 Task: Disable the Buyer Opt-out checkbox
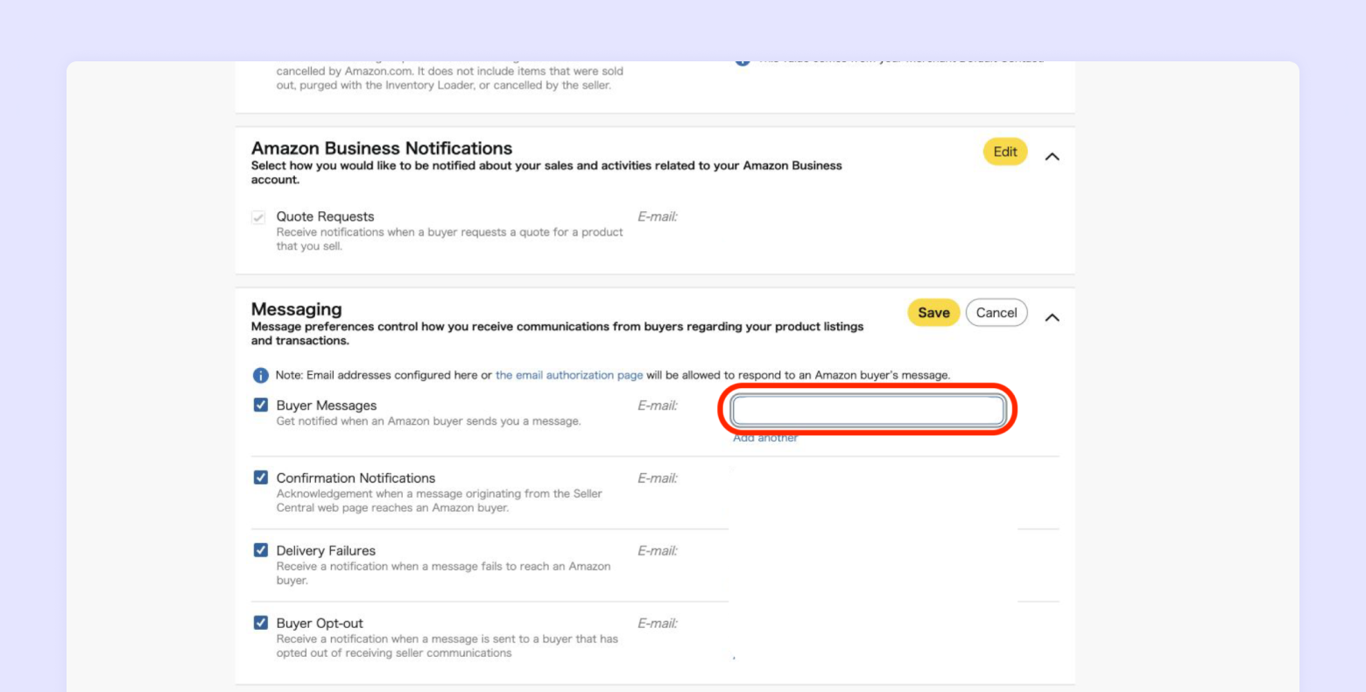pos(261,623)
